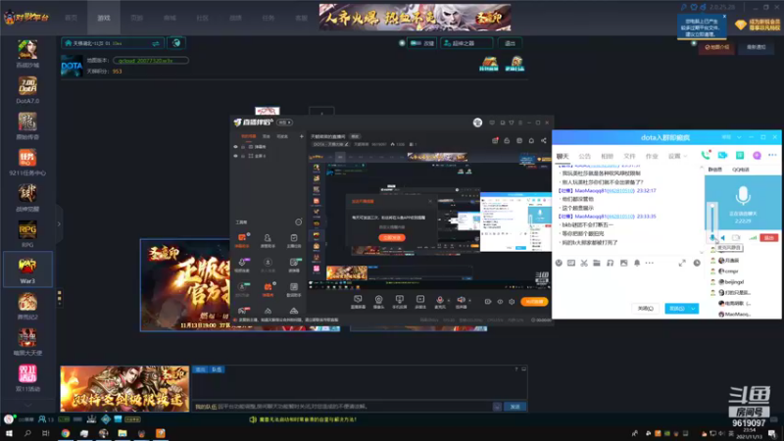Image resolution: width=784 pixels, height=441 pixels.
Task: Switch to 首页 tab in game platform
Action: (x=71, y=18)
